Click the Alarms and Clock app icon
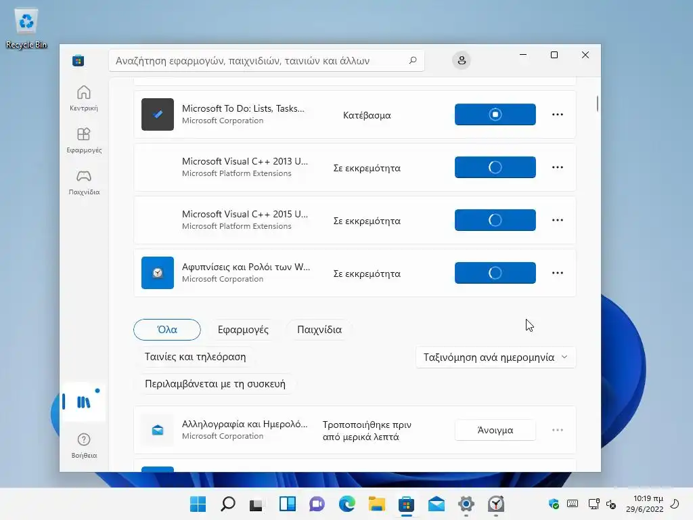693x520 pixels. (157, 273)
